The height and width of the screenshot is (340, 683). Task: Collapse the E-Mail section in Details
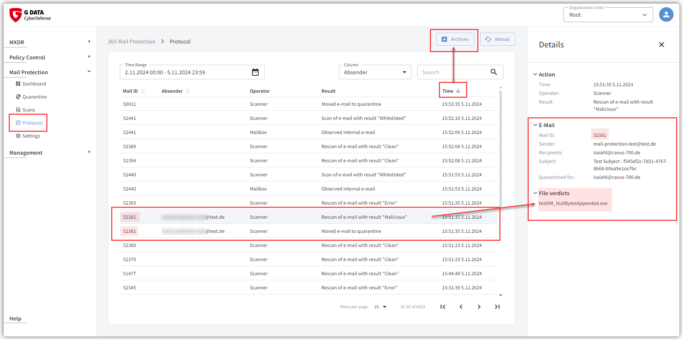[535, 125]
